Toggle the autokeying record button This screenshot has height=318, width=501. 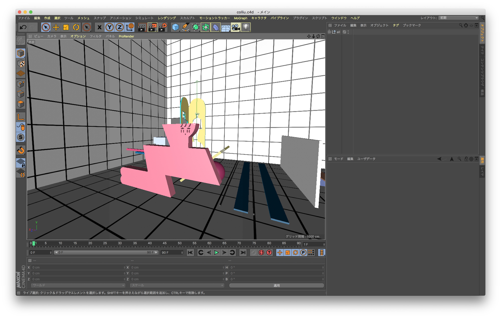click(261, 253)
